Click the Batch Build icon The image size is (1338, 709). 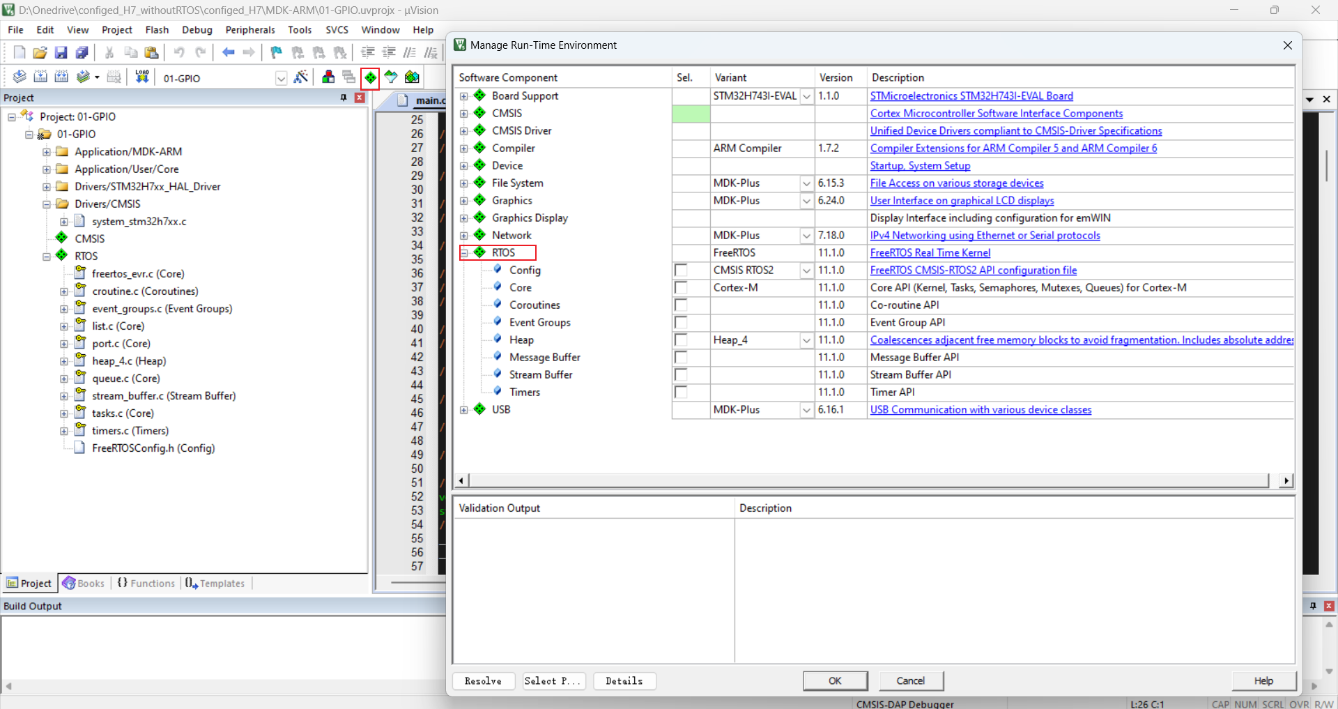pyautogui.click(x=84, y=77)
